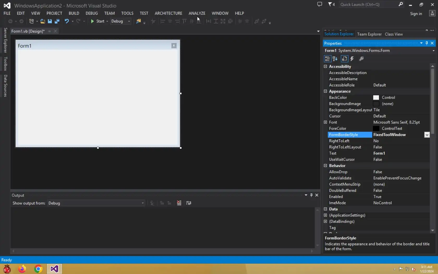Expand the Font property
438x274 pixels.
pos(325,122)
